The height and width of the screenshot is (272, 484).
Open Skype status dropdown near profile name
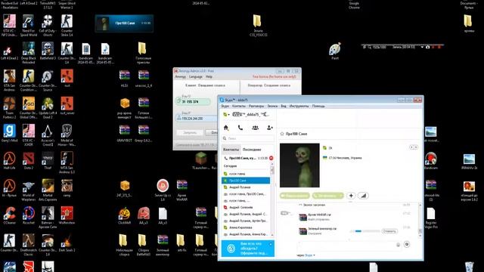pos(226,114)
